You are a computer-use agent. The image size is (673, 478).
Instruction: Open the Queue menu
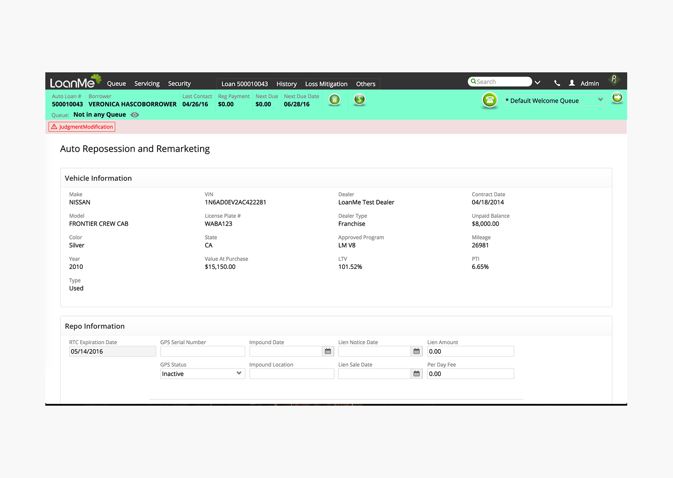click(x=116, y=84)
